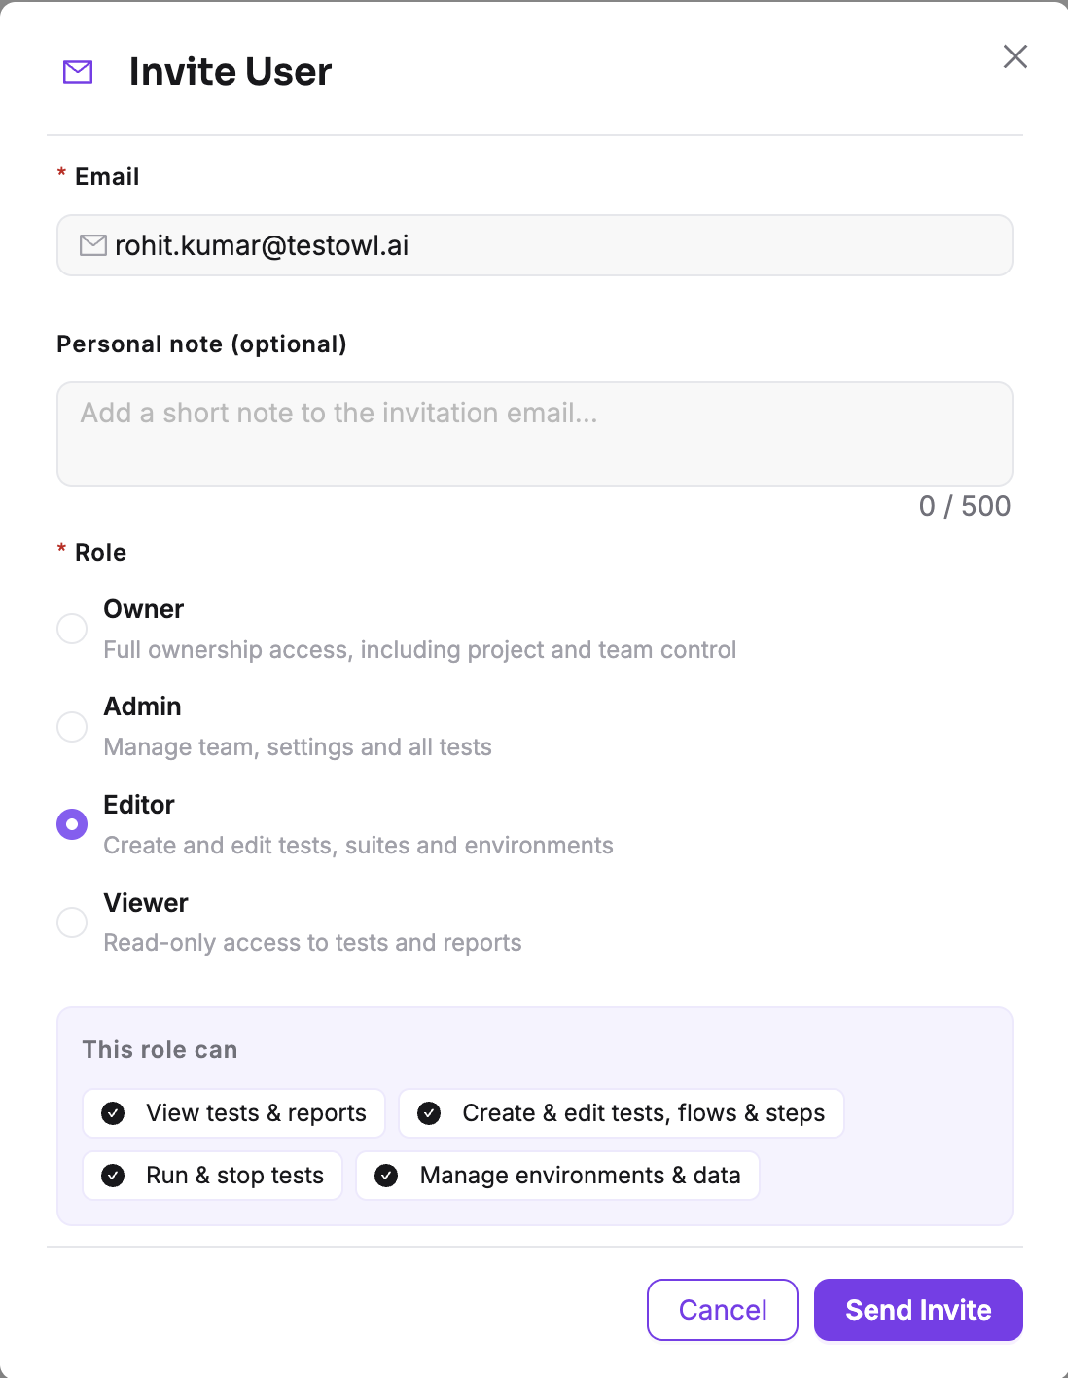Choose the Viewer role radio button
This screenshot has width=1068, height=1378.
click(x=72, y=922)
